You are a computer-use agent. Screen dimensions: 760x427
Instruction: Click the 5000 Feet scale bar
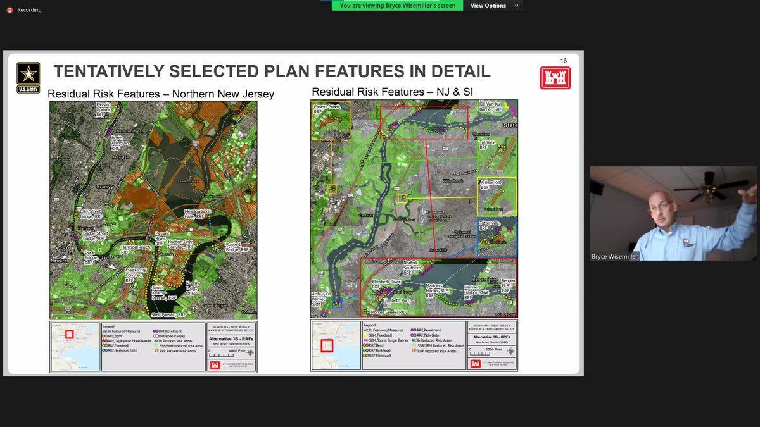(x=479, y=353)
